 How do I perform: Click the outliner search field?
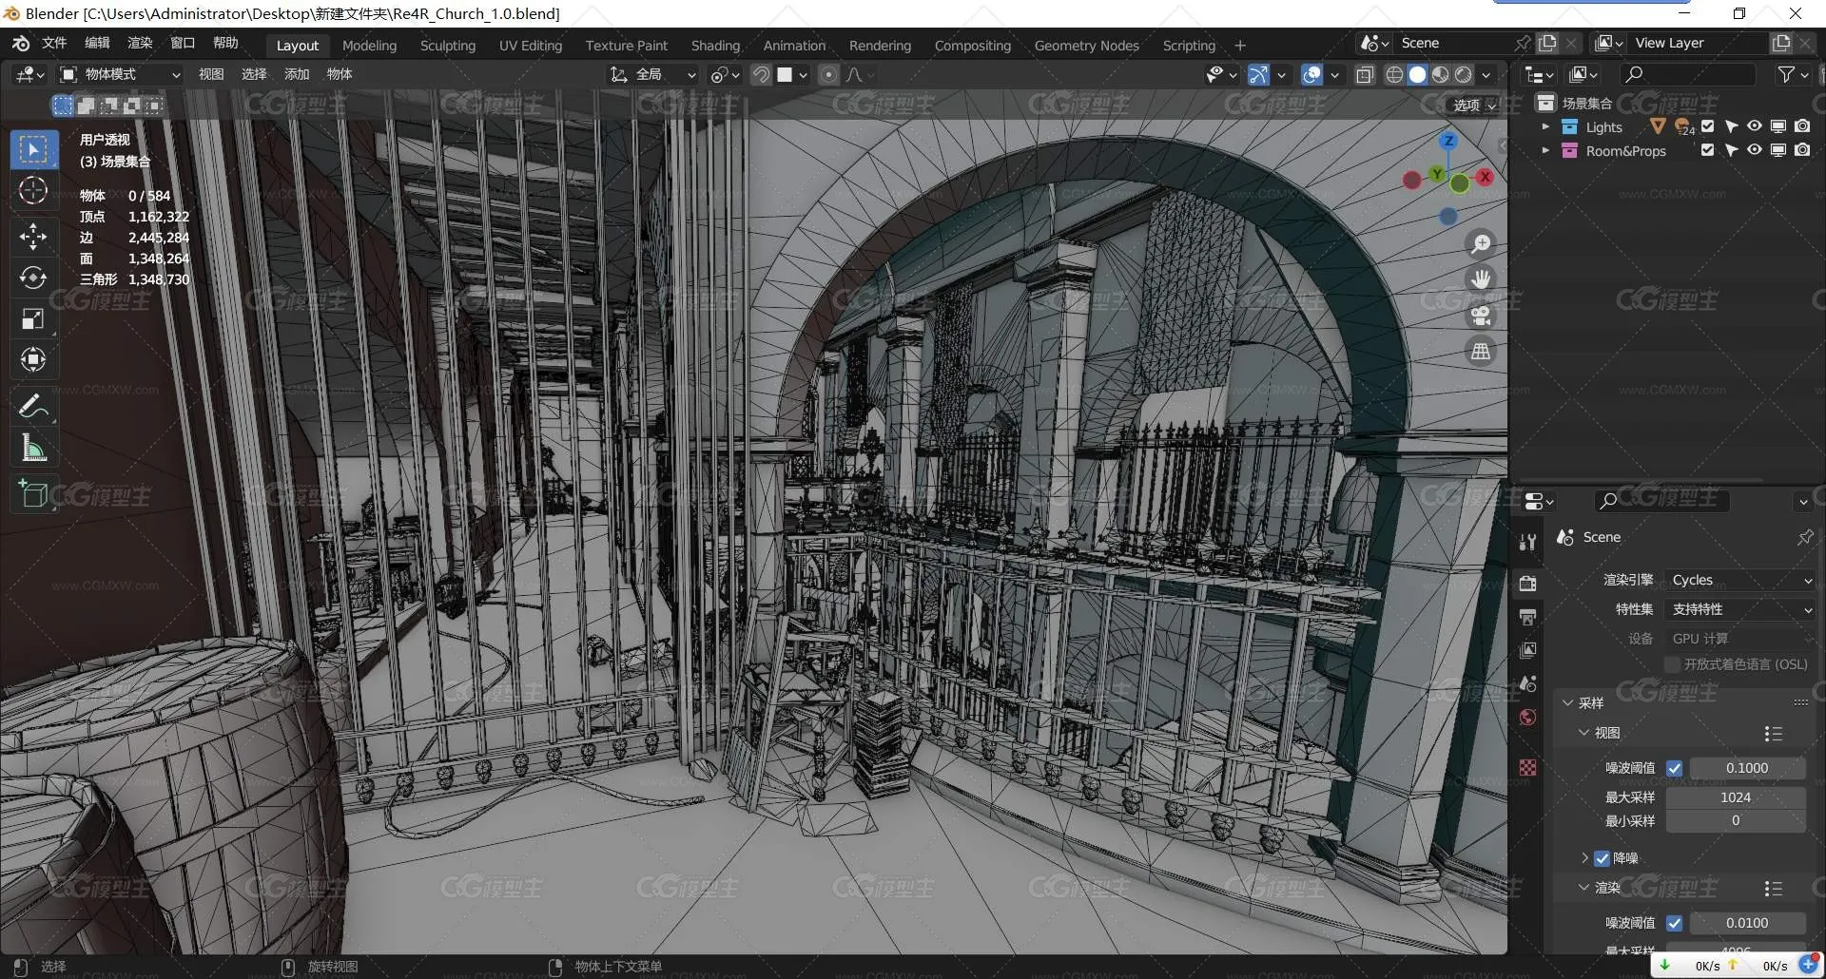coord(1688,74)
